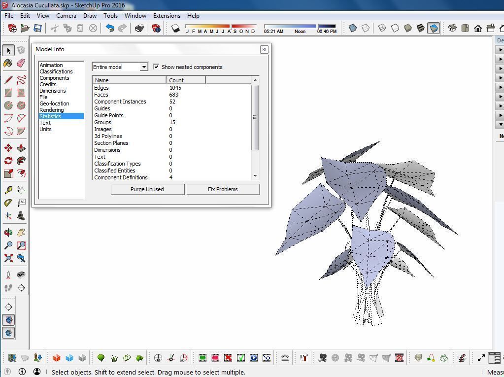Viewport: 504px width, 377px height.
Task: Open the Camera menu
Action: pyautogui.click(x=66, y=15)
